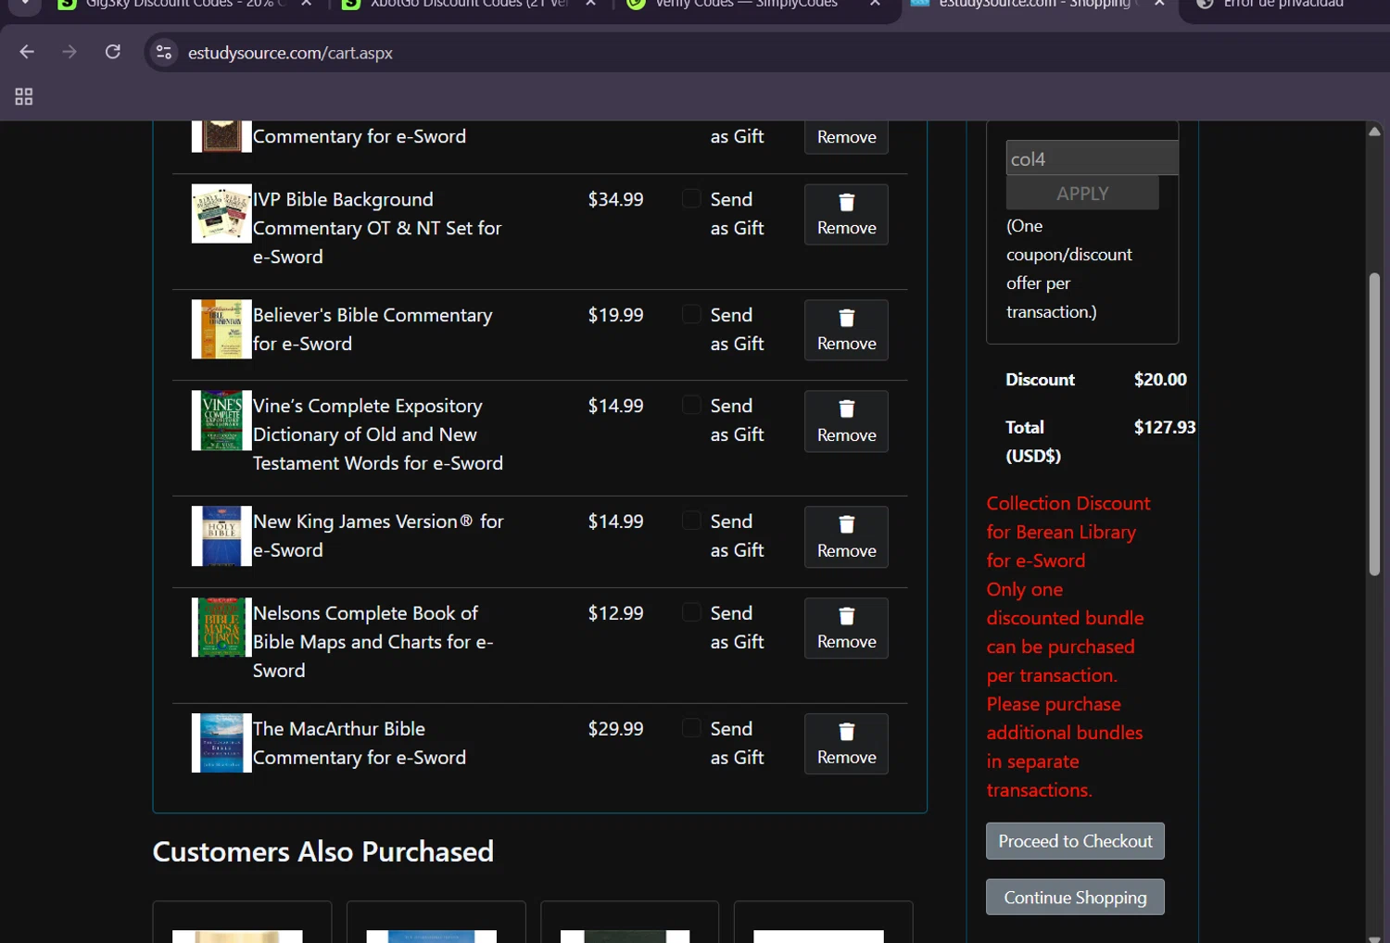Remove Vine's Complete Expository Dictionary from cart
Image resolution: width=1390 pixels, height=943 pixels.
click(846, 421)
